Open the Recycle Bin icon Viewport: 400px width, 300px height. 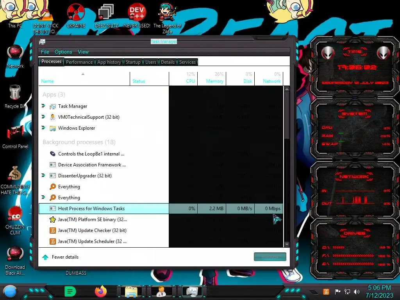pos(15,97)
